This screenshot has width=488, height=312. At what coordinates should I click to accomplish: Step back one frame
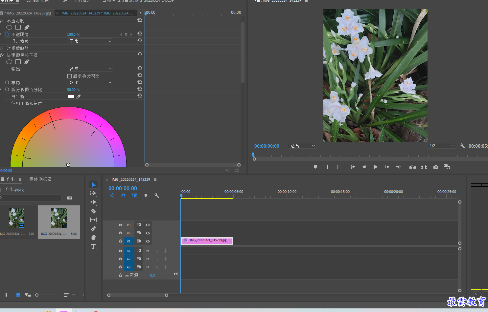[x=364, y=167]
